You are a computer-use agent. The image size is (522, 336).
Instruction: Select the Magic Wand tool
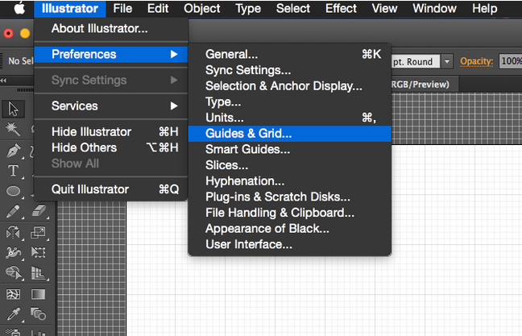click(x=13, y=129)
